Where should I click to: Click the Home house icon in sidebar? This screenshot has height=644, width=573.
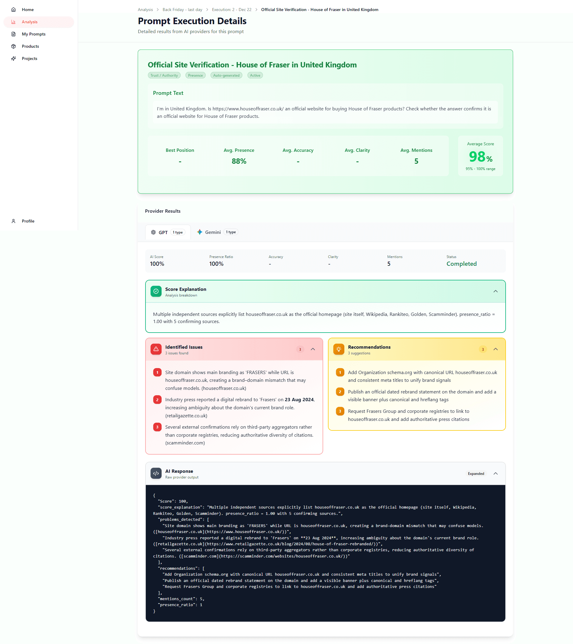point(13,10)
